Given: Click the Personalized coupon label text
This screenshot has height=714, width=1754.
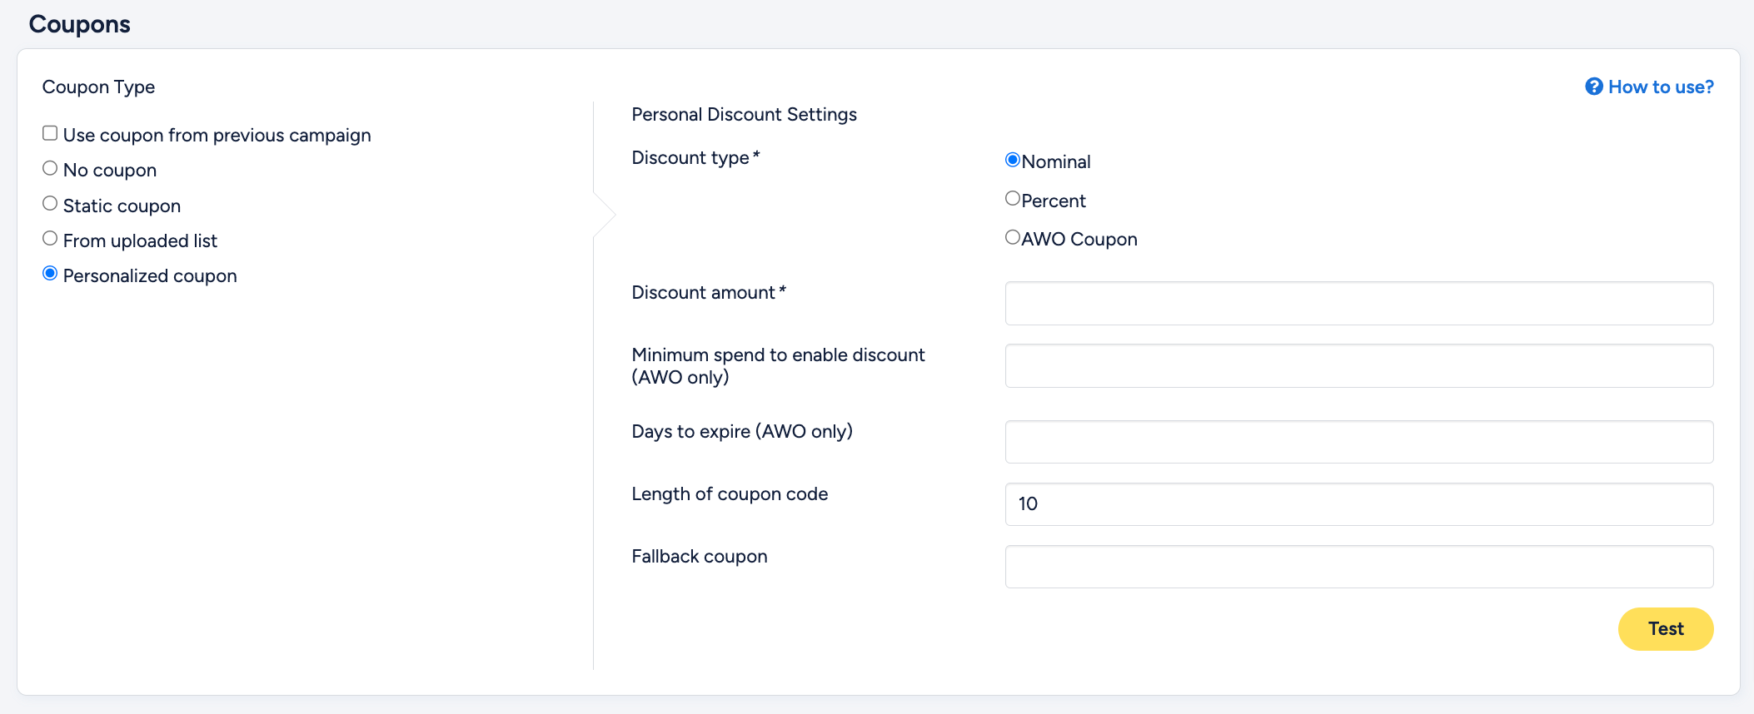Looking at the screenshot, I should pyautogui.click(x=150, y=275).
